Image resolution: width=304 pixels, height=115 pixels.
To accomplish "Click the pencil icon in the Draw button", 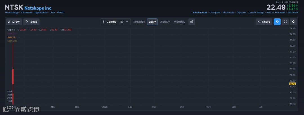I will [x=9, y=22].
